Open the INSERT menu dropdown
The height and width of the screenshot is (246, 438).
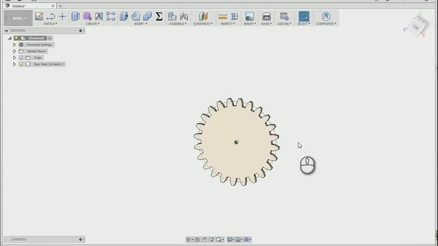(250, 24)
